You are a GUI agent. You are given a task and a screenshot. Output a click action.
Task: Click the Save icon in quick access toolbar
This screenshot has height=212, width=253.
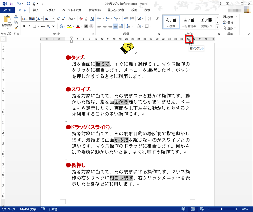[11, 4]
